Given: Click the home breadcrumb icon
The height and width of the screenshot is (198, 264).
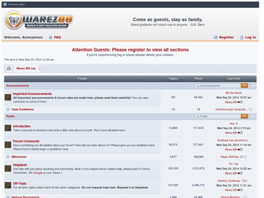Looking at the screenshot, I should (9, 68).
